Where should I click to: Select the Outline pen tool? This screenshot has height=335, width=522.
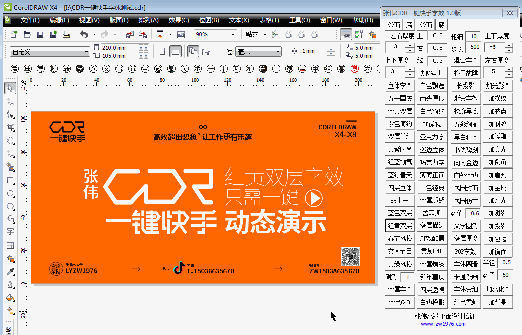pyautogui.click(x=10, y=285)
